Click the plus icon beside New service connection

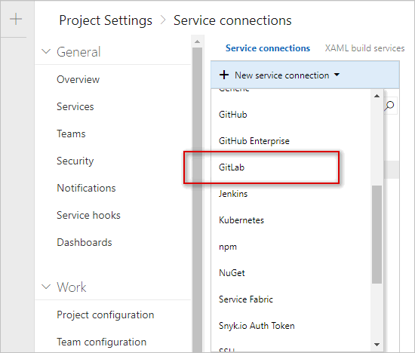point(224,75)
